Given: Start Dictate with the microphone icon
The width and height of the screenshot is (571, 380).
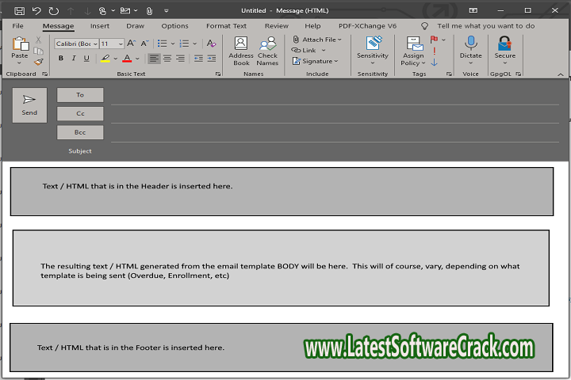Looking at the screenshot, I should [471, 47].
